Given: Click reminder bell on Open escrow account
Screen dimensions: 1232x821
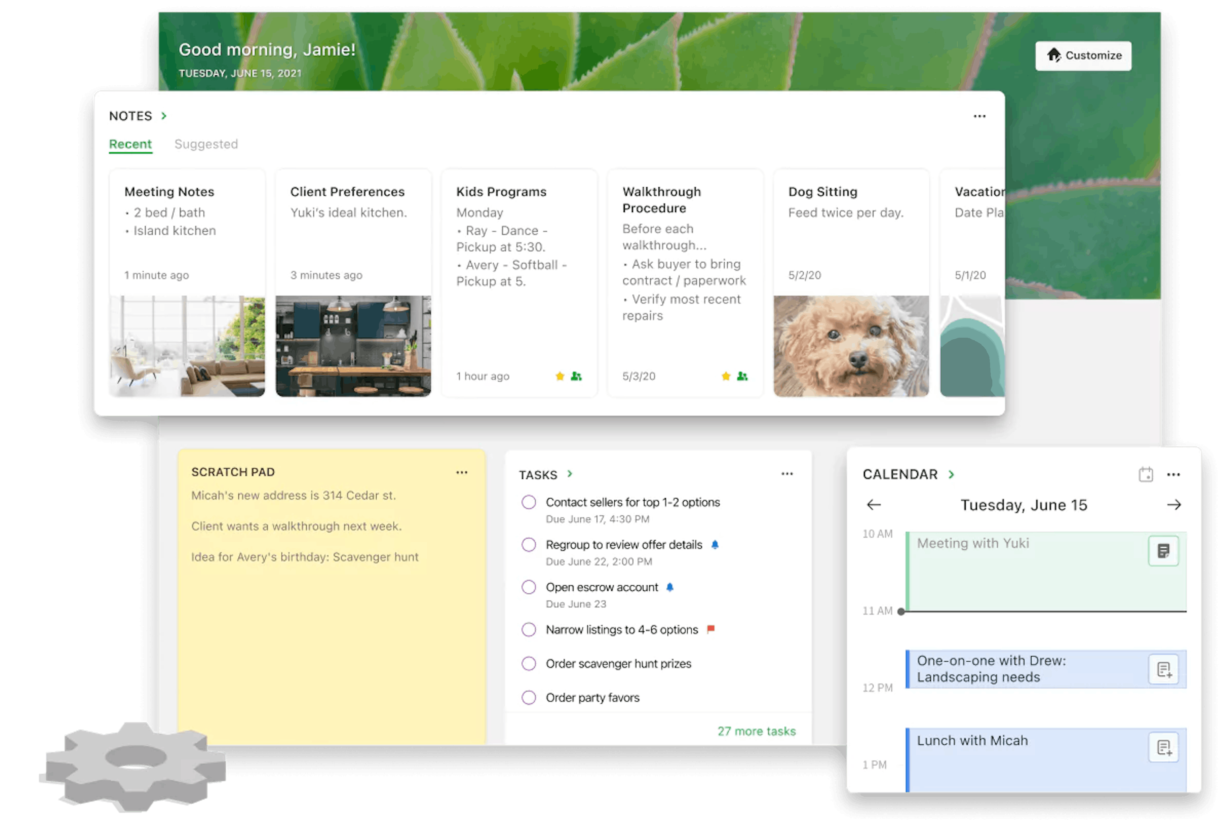Looking at the screenshot, I should [x=670, y=587].
